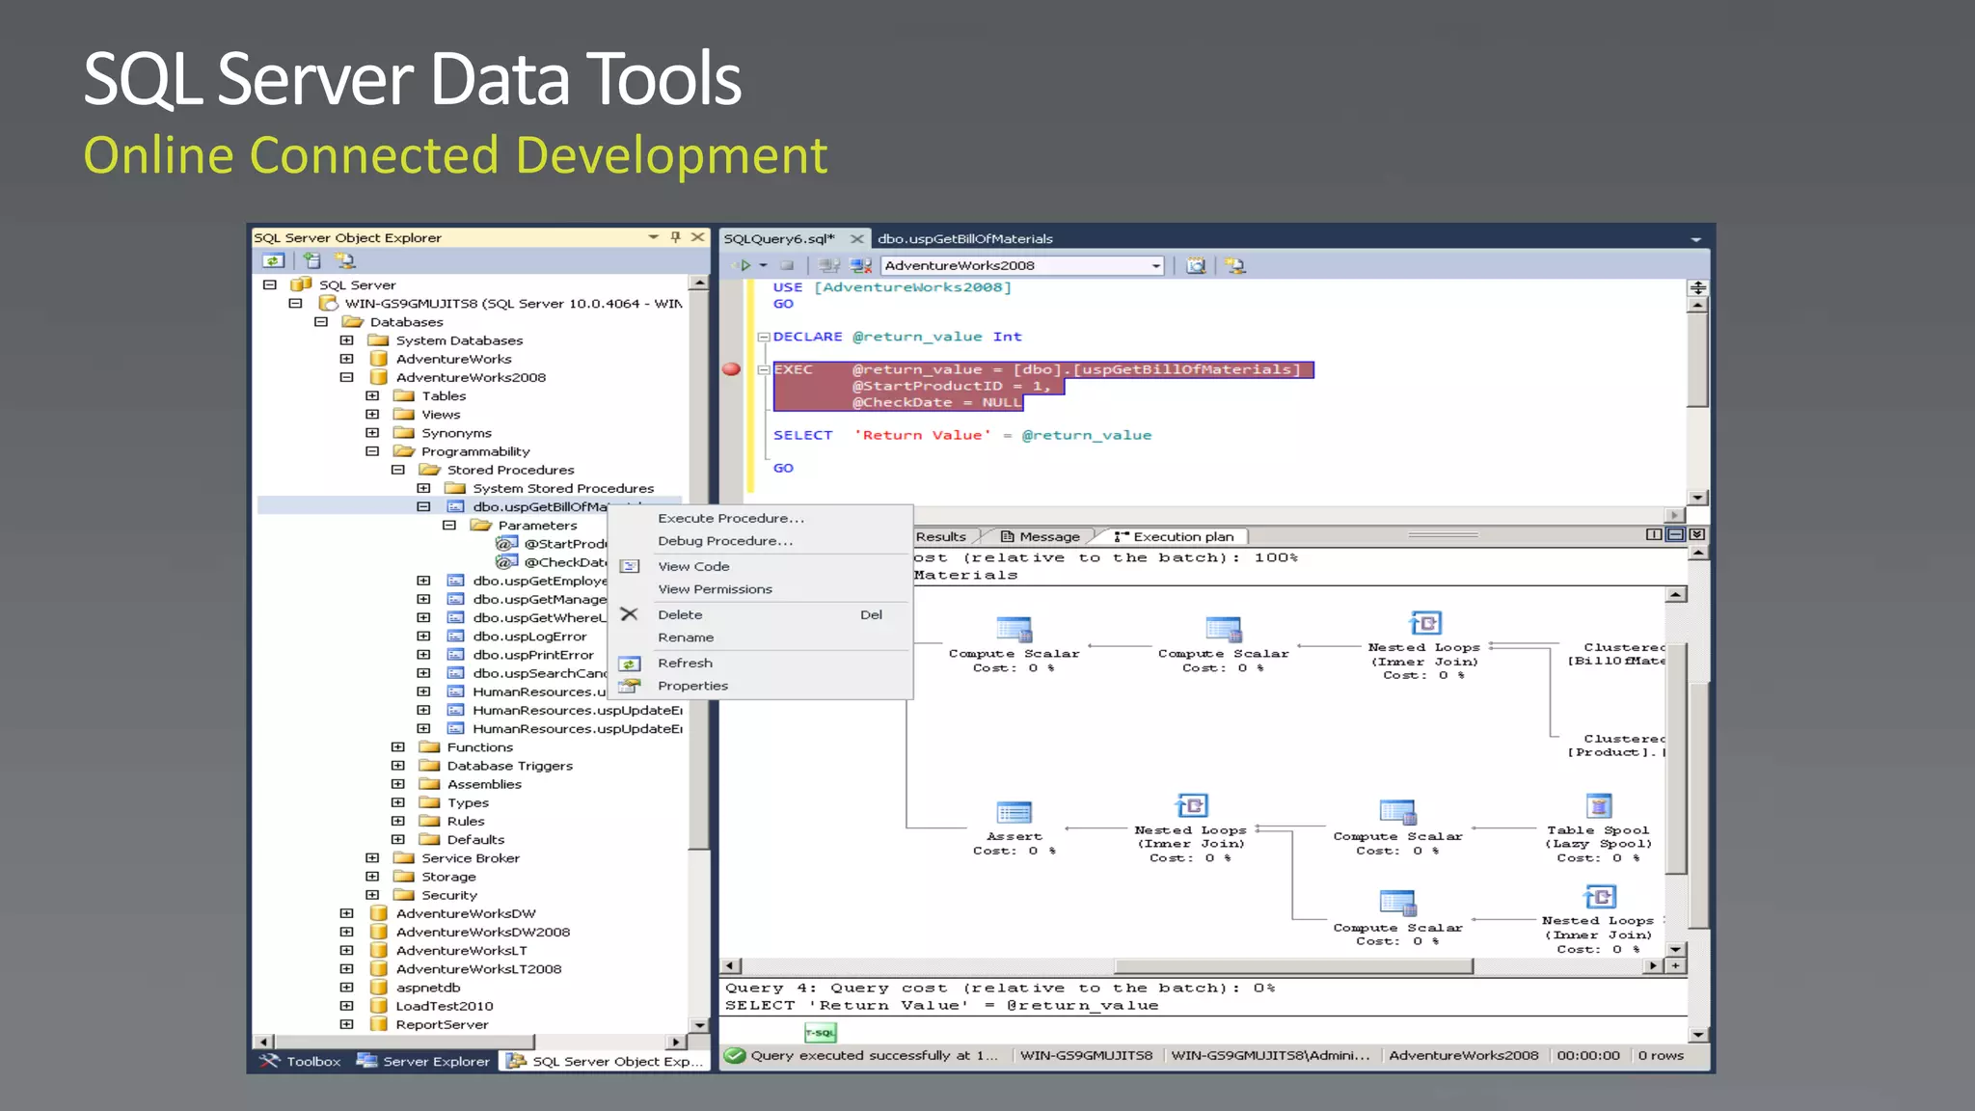Viewport: 1975px width, 1111px height.
Task: Click the dbo.uspLogError procedure icon
Action: pos(456,637)
